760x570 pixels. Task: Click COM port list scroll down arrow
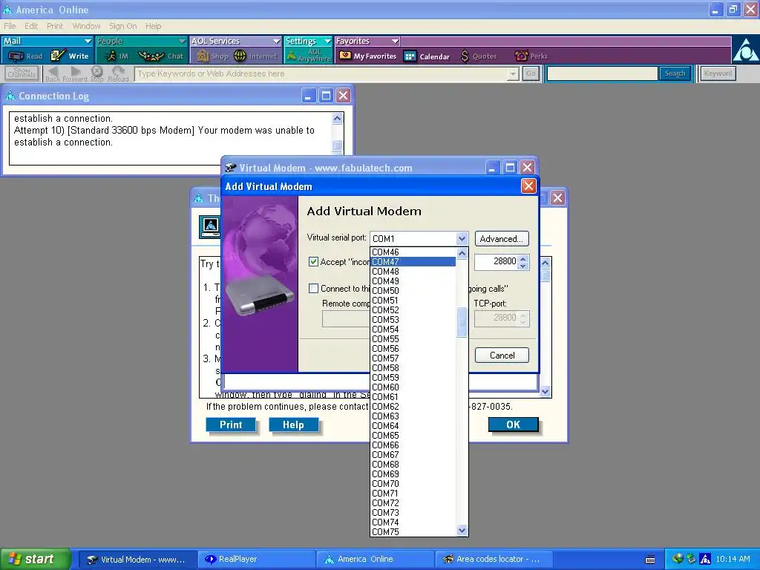(462, 530)
